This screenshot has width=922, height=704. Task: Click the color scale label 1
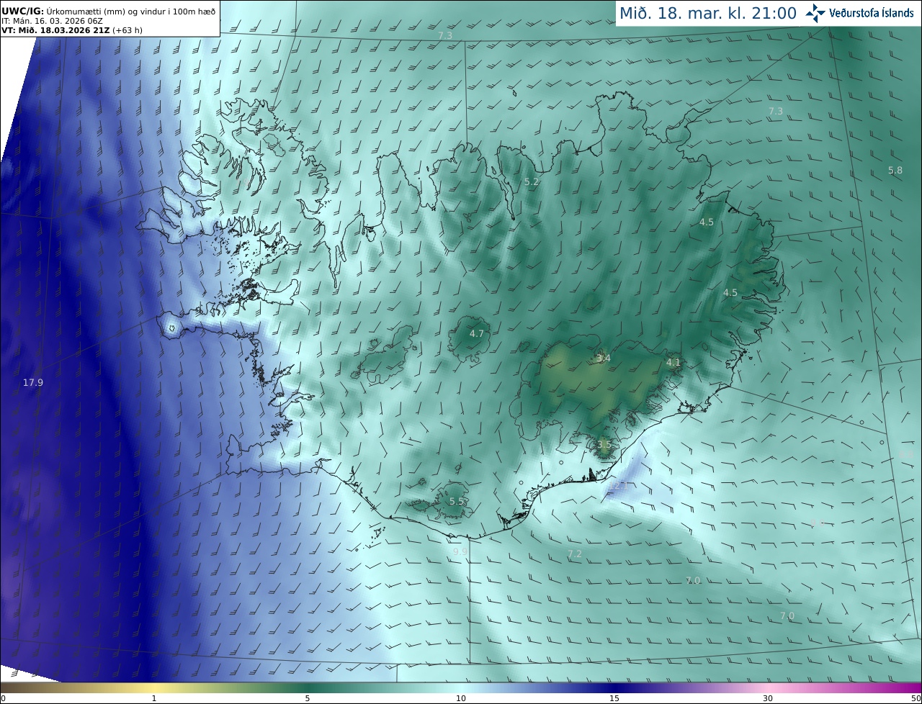[154, 699]
